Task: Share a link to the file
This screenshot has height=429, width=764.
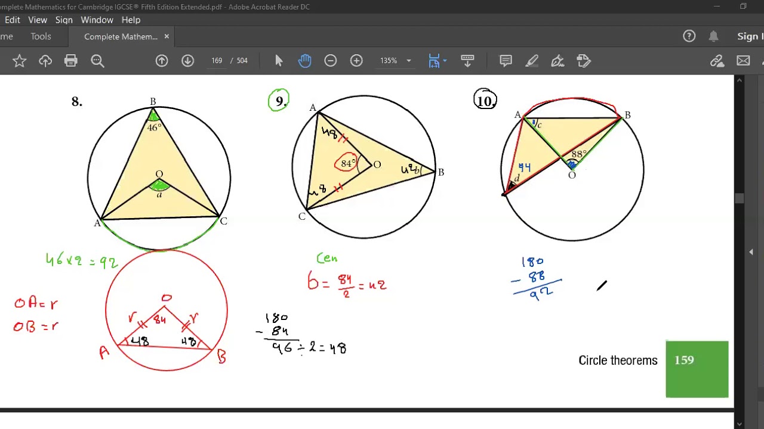Action: click(717, 61)
